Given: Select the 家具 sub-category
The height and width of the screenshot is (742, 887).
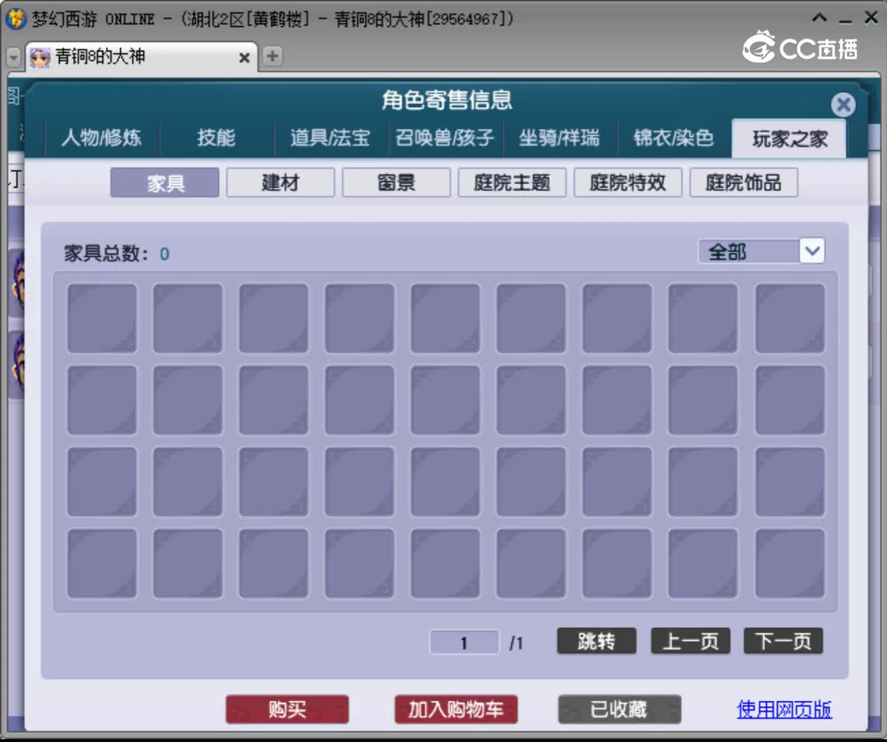Looking at the screenshot, I should click(x=165, y=183).
